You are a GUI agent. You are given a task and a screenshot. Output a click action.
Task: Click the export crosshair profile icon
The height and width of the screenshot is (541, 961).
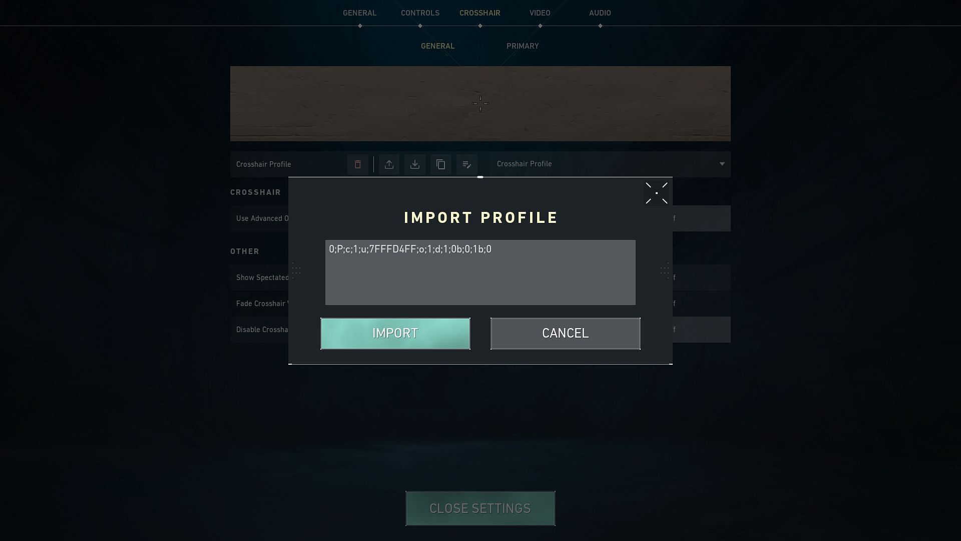pyautogui.click(x=389, y=164)
